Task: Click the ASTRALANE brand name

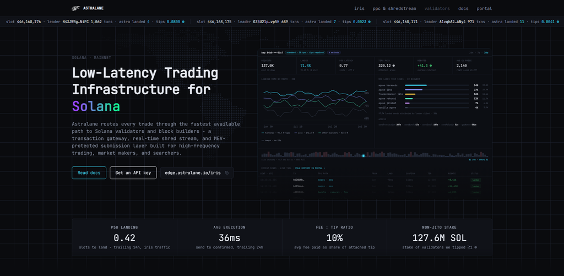Action: [93, 8]
